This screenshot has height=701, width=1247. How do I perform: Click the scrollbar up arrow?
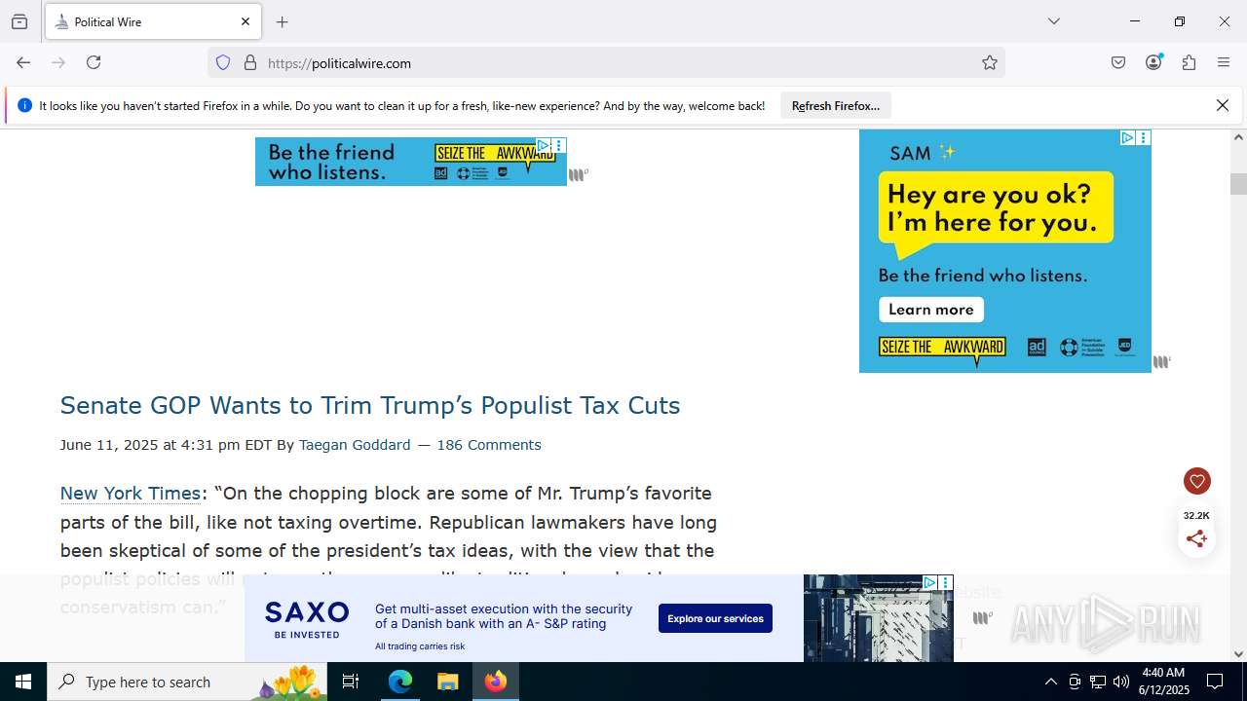[x=1238, y=137]
